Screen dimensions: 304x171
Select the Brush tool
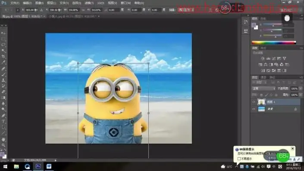[x=3, y=74]
